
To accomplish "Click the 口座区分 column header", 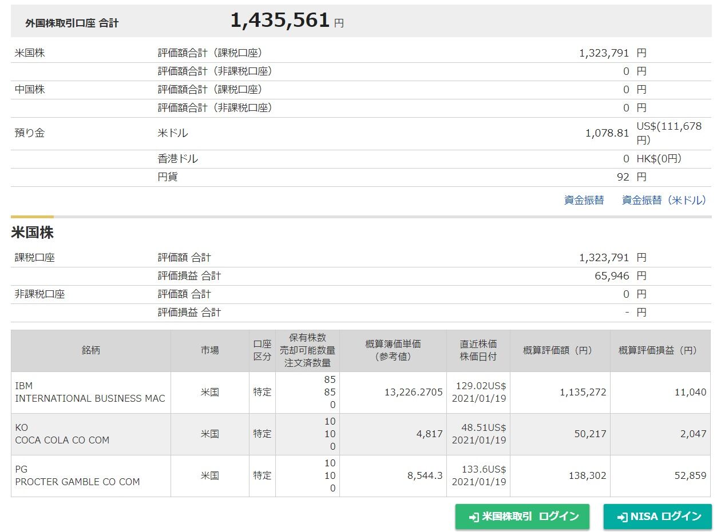I will 262,350.
